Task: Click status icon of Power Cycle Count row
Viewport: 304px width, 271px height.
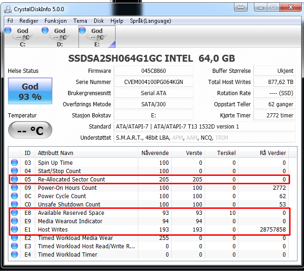Action: tap(14, 196)
